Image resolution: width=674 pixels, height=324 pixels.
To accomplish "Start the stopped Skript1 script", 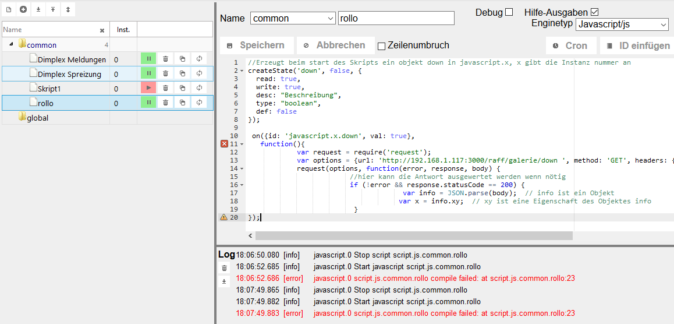I will tap(148, 88).
